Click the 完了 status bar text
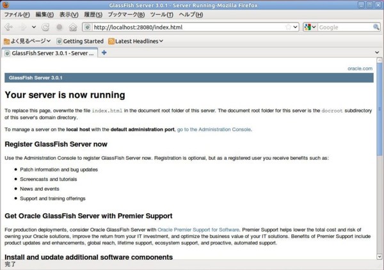384x270 pixels. click(x=10, y=264)
